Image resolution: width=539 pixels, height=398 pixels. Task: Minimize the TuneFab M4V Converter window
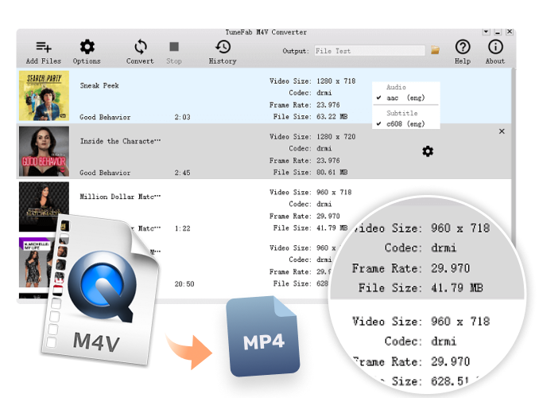(x=498, y=32)
